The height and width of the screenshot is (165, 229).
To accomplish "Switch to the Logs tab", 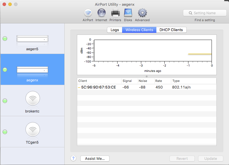I will pos(115,30).
